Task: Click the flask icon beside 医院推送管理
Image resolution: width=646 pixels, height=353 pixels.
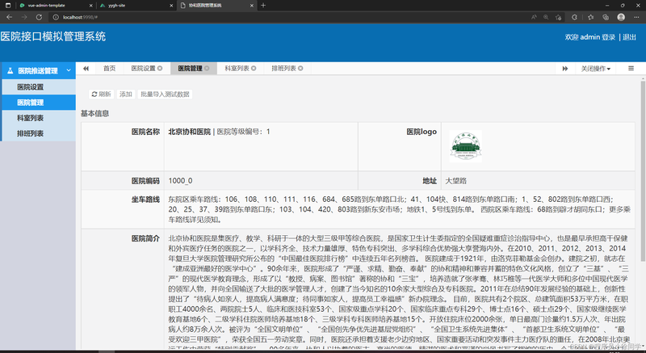Action: click(x=10, y=70)
